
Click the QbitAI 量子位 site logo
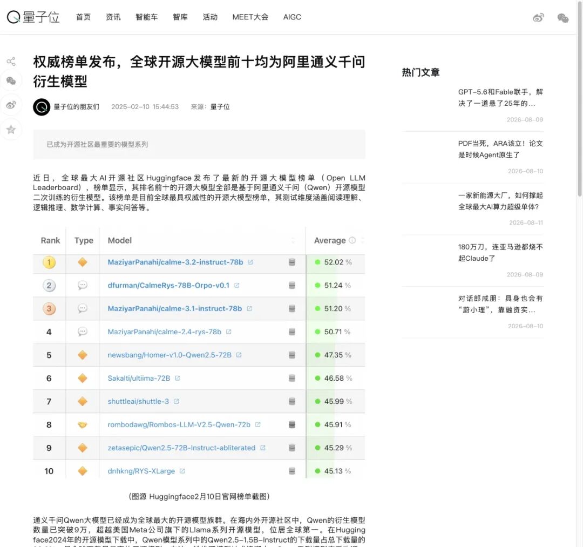click(x=33, y=17)
